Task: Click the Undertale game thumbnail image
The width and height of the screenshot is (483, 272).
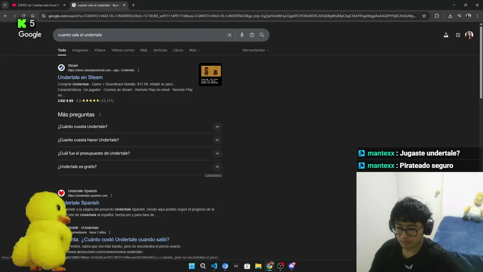Action: click(x=210, y=74)
